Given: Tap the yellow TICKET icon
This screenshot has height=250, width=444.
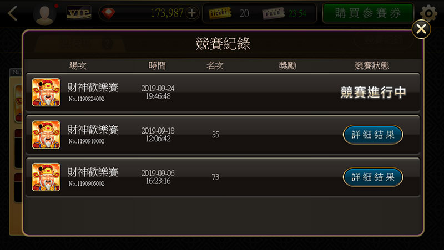Looking at the screenshot, I should (x=219, y=13).
